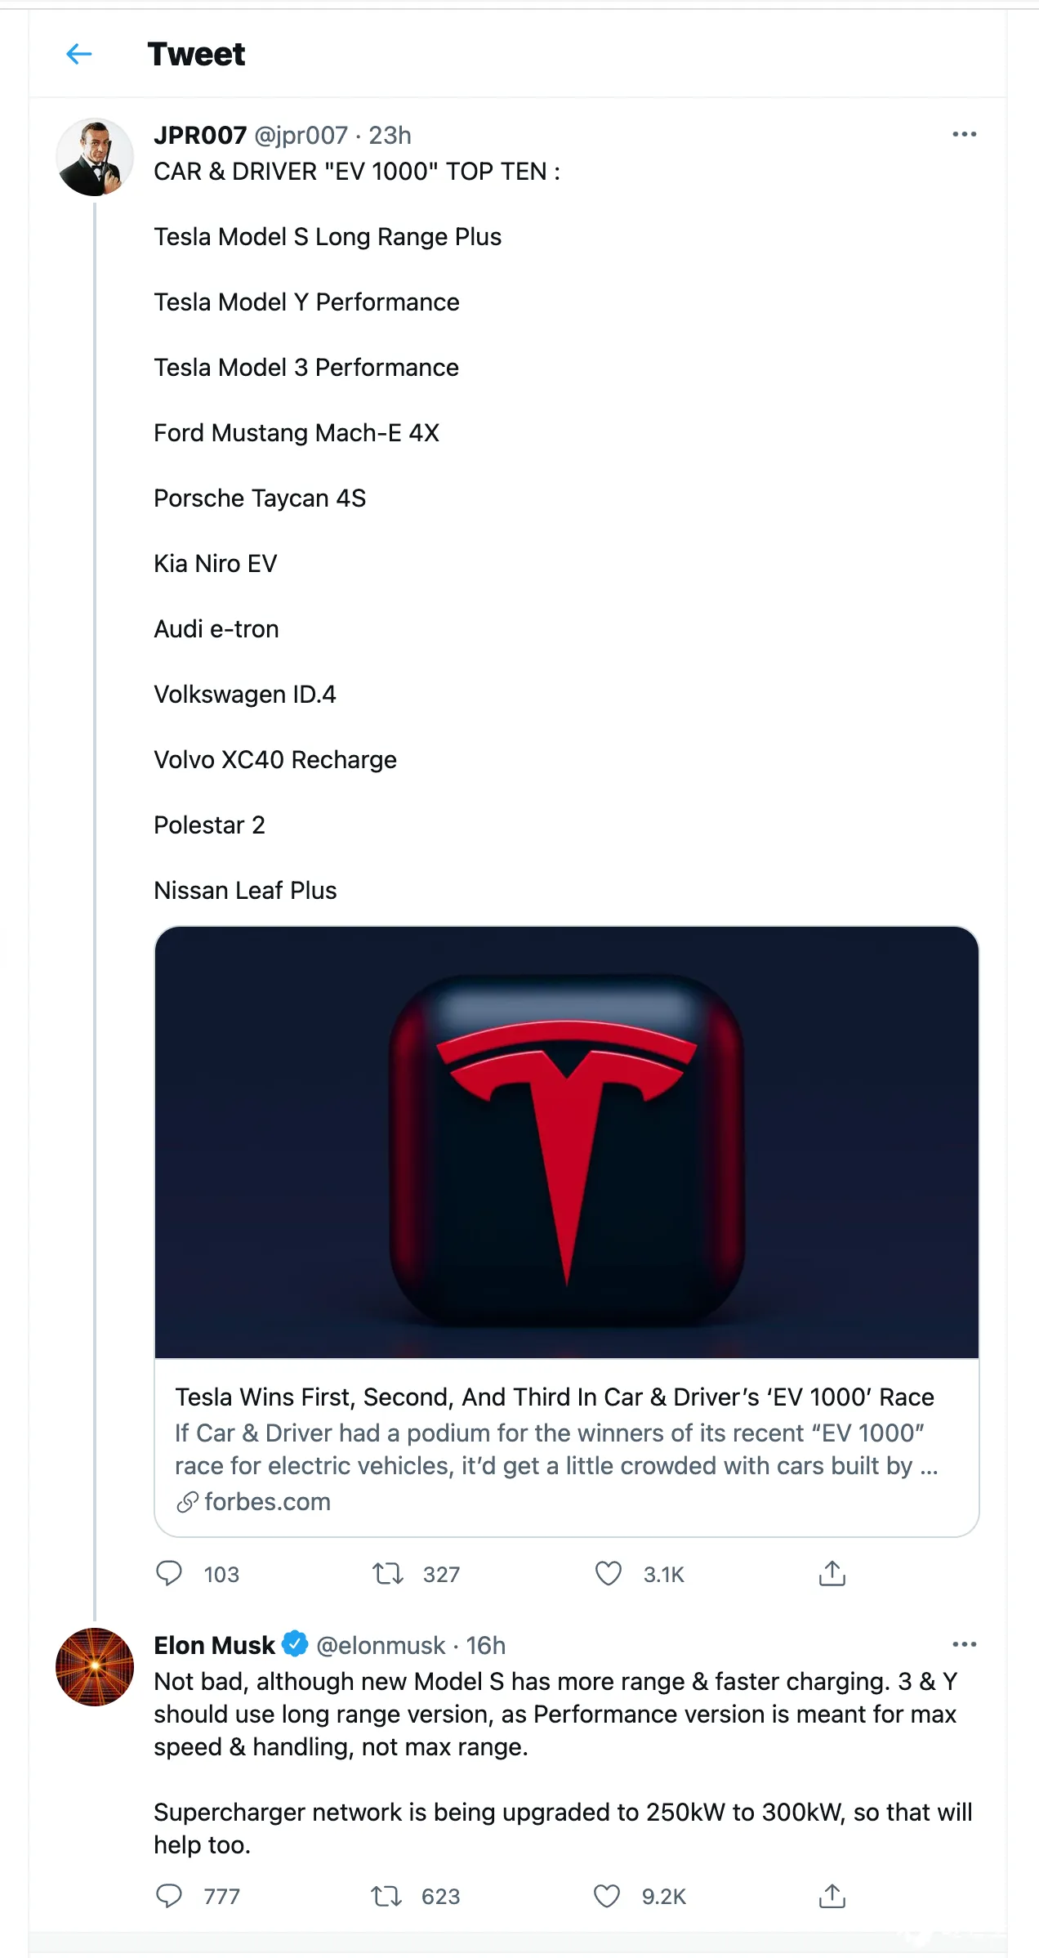
Task: Like Elon Musk's reply
Action: tap(607, 1895)
